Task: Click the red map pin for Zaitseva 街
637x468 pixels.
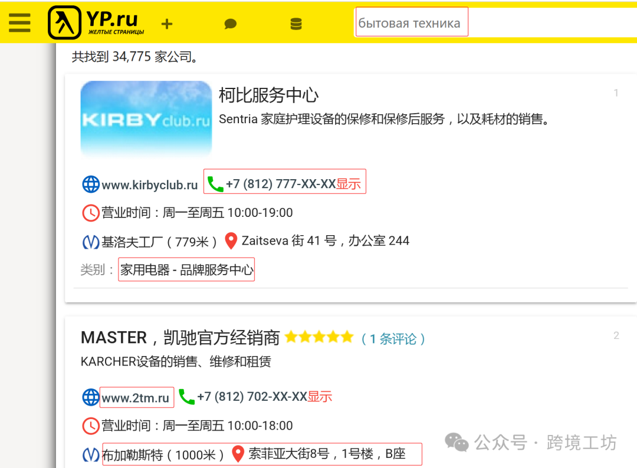Action: pyautogui.click(x=231, y=240)
